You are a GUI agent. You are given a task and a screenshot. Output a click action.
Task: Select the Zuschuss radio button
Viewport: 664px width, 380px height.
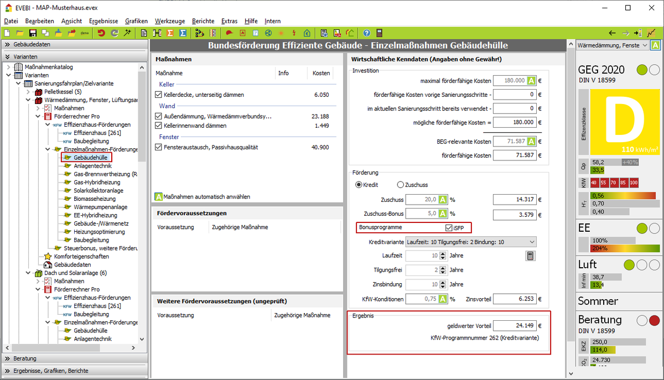click(x=401, y=185)
